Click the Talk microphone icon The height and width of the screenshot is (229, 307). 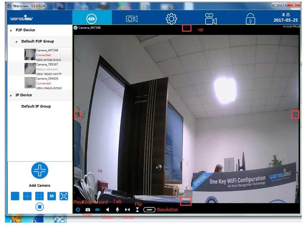(117, 210)
